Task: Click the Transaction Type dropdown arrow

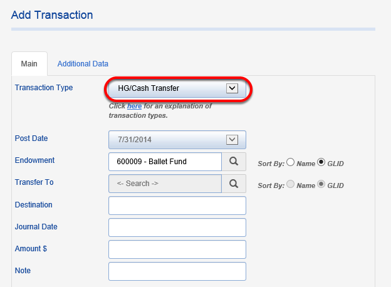Action: point(232,88)
